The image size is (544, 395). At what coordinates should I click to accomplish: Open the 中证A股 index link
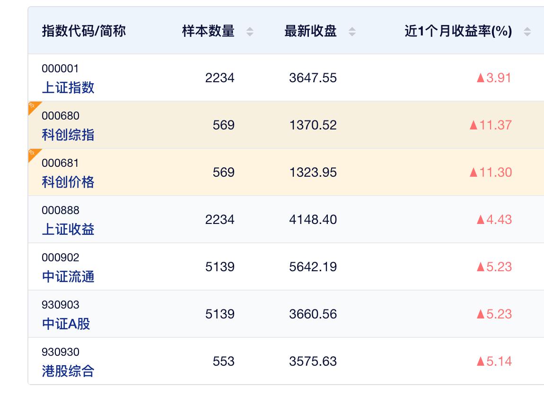[x=66, y=324]
